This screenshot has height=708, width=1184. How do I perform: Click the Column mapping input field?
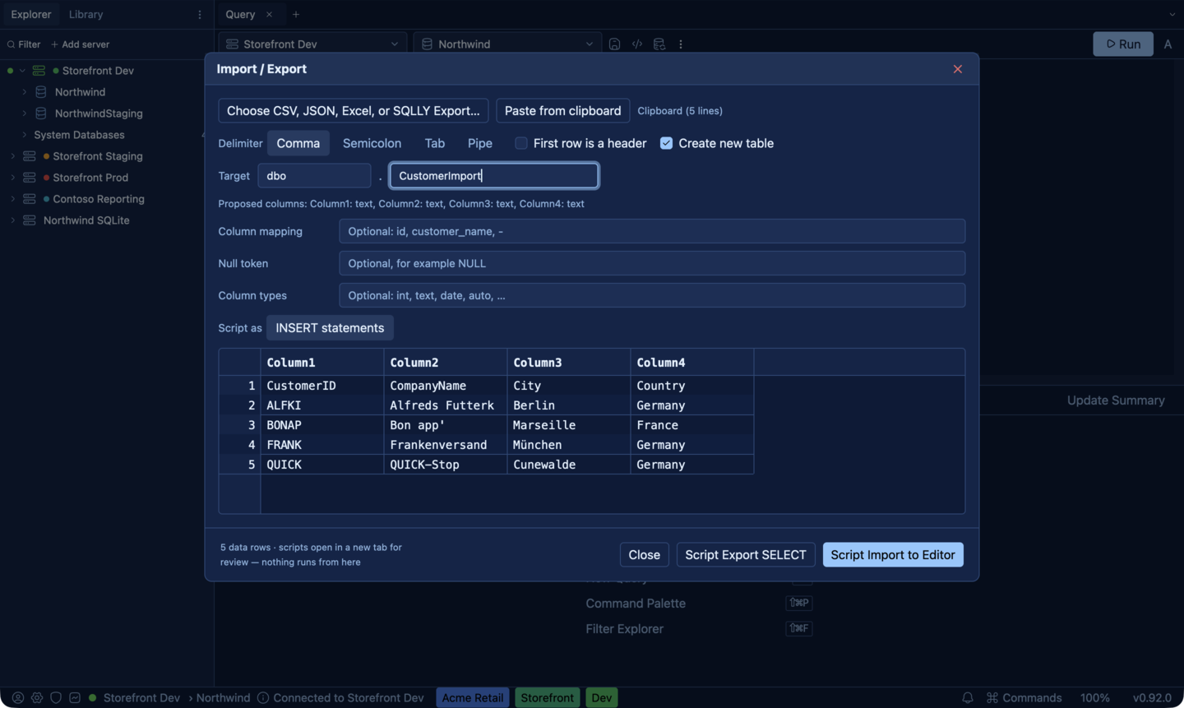click(x=652, y=232)
